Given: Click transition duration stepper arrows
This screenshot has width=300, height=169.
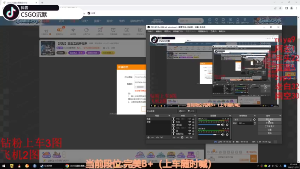Looking at the screenshot, I should point(255,124).
